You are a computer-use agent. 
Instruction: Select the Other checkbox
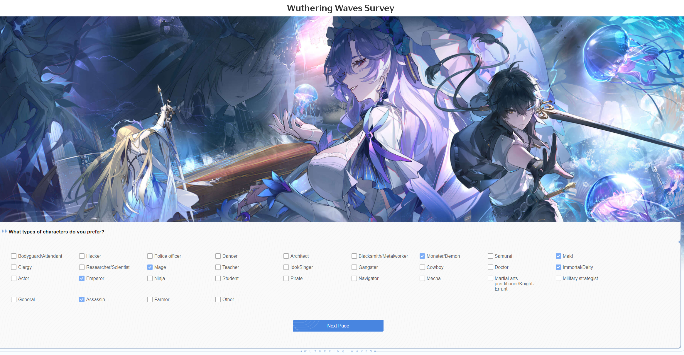pyautogui.click(x=218, y=299)
